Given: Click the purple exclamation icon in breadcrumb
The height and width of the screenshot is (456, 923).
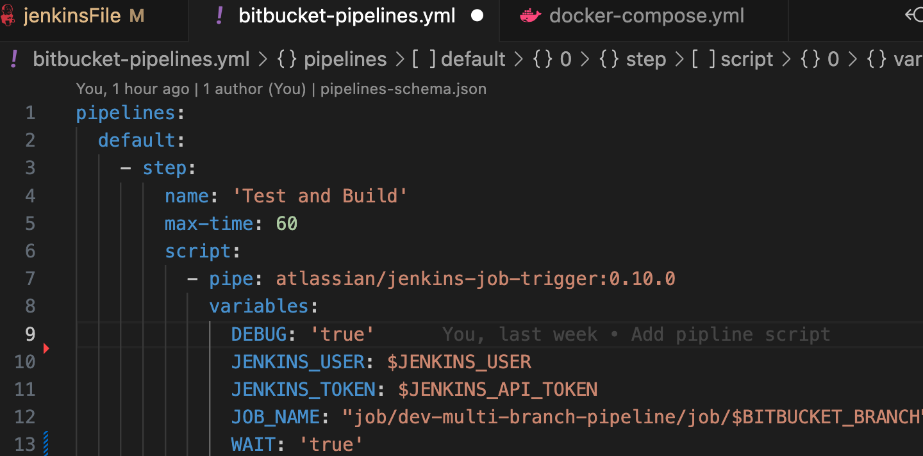Looking at the screenshot, I should click(15, 60).
